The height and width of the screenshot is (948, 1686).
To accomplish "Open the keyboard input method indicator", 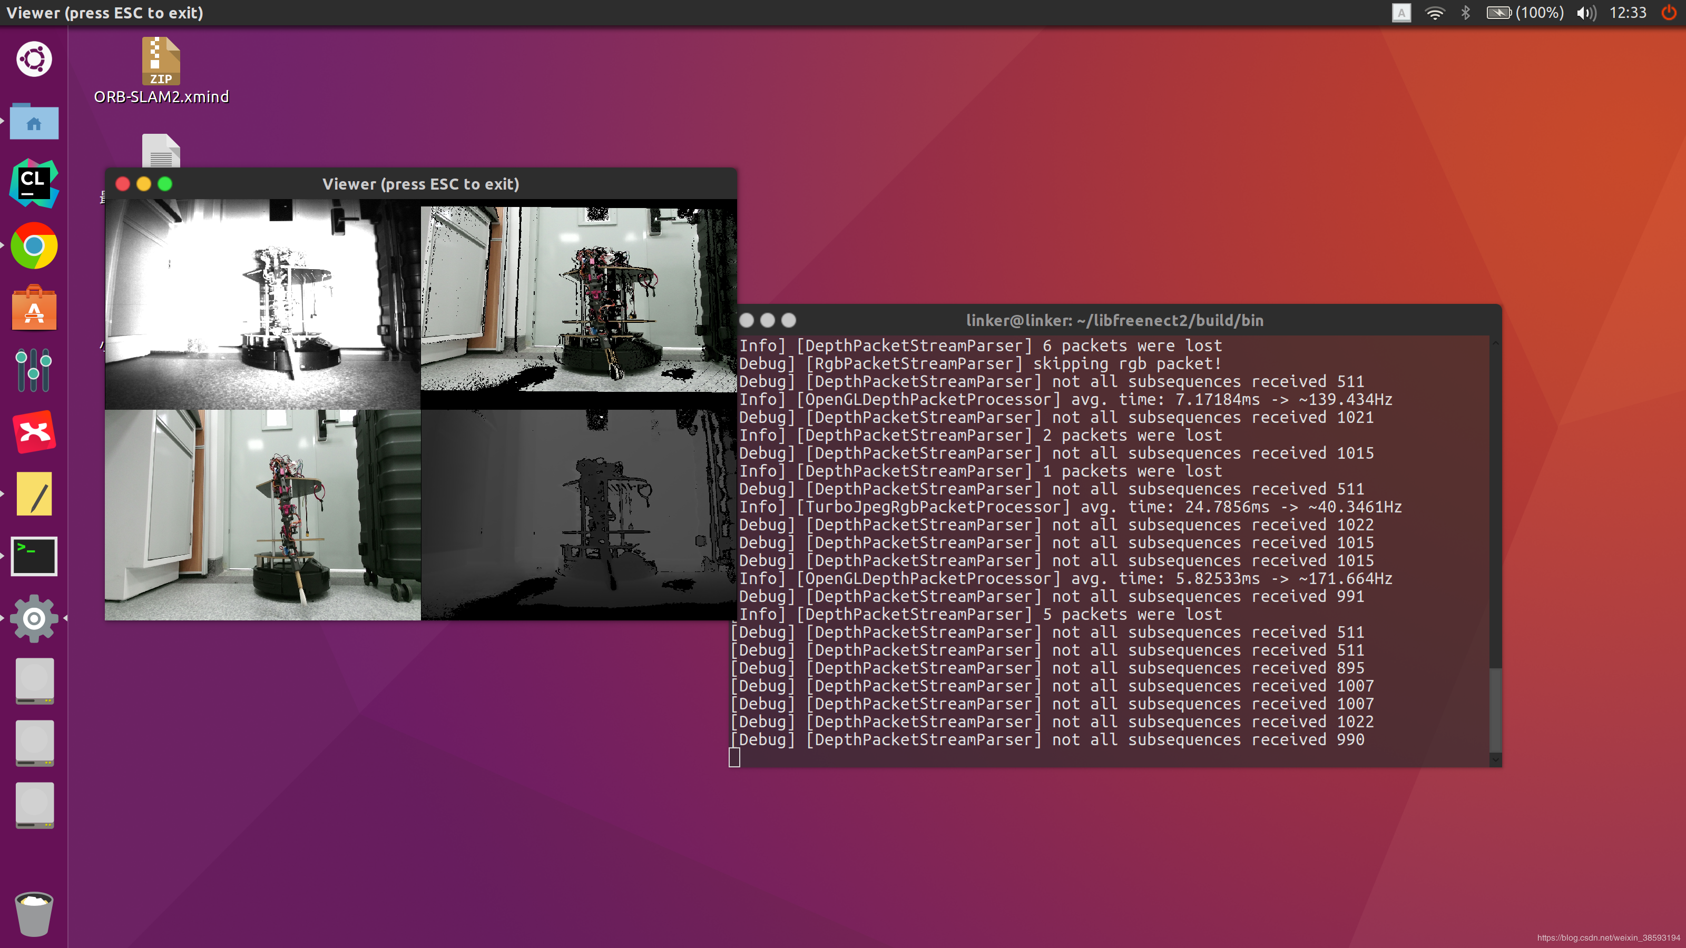I will (1400, 13).
